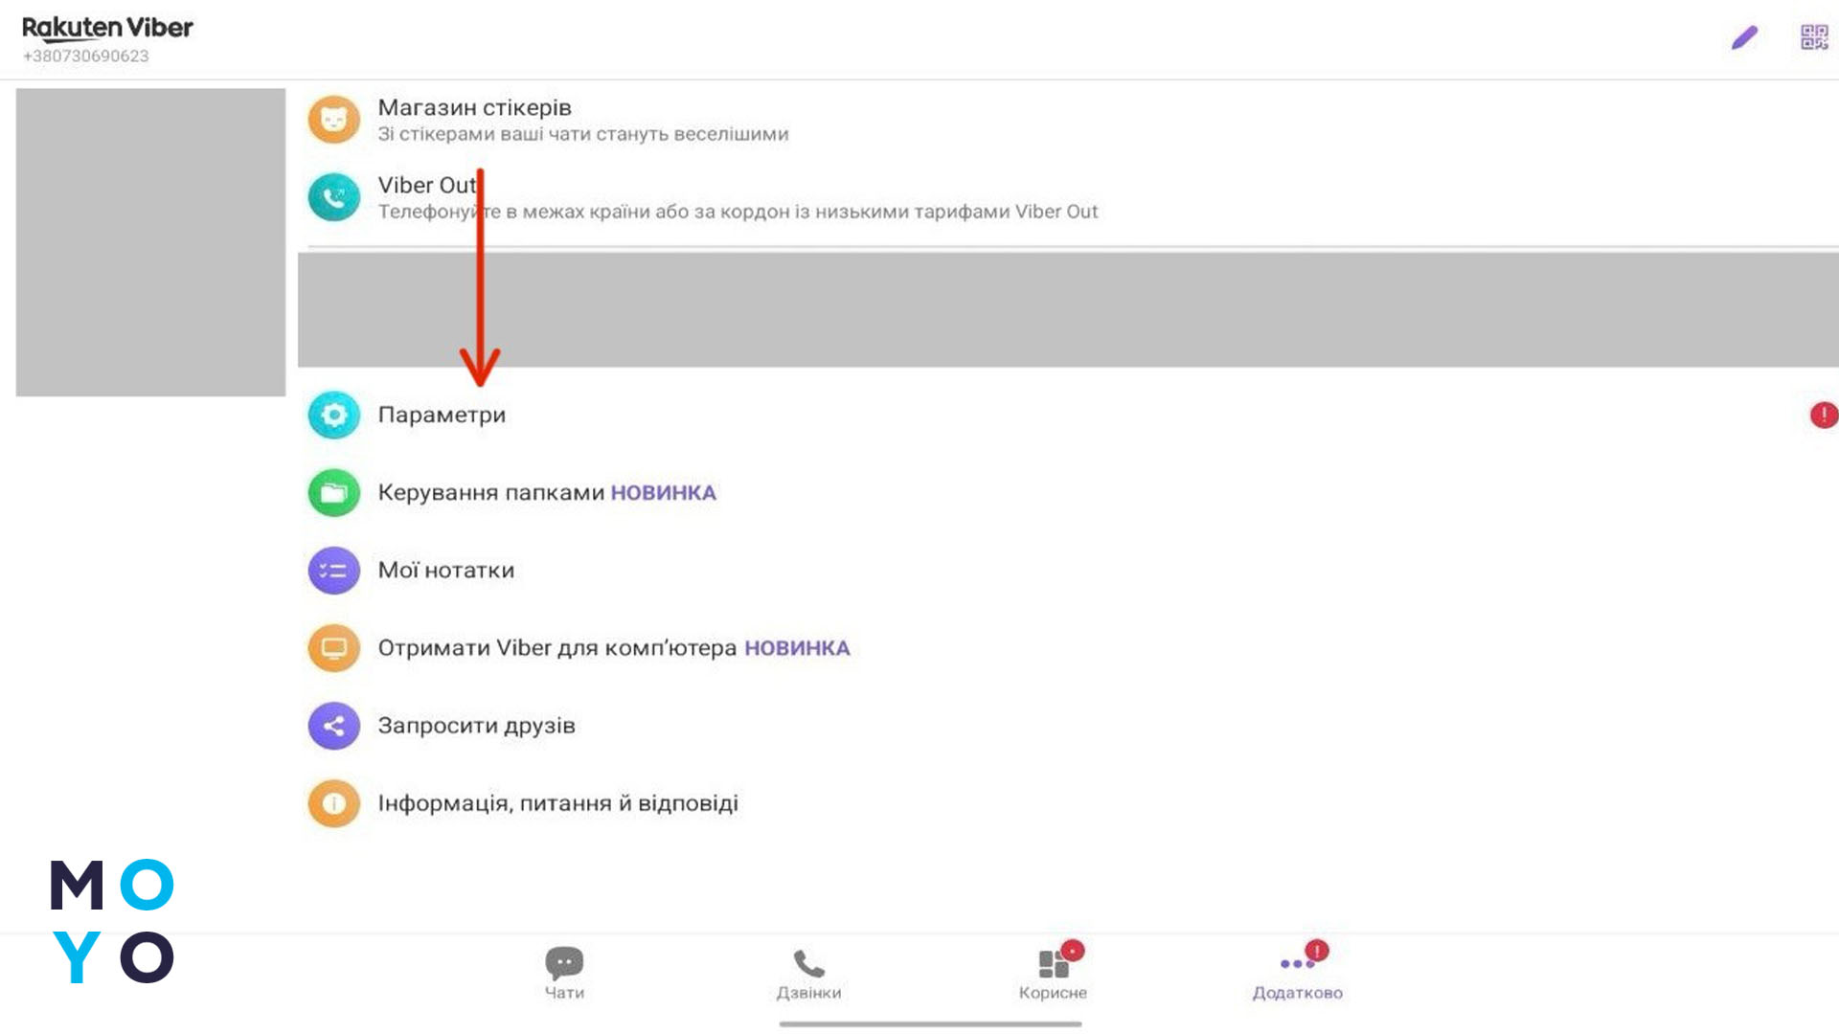This screenshot has width=1839, height=1034.
Task: Click the orange information icon
Action: tap(333, 803)
